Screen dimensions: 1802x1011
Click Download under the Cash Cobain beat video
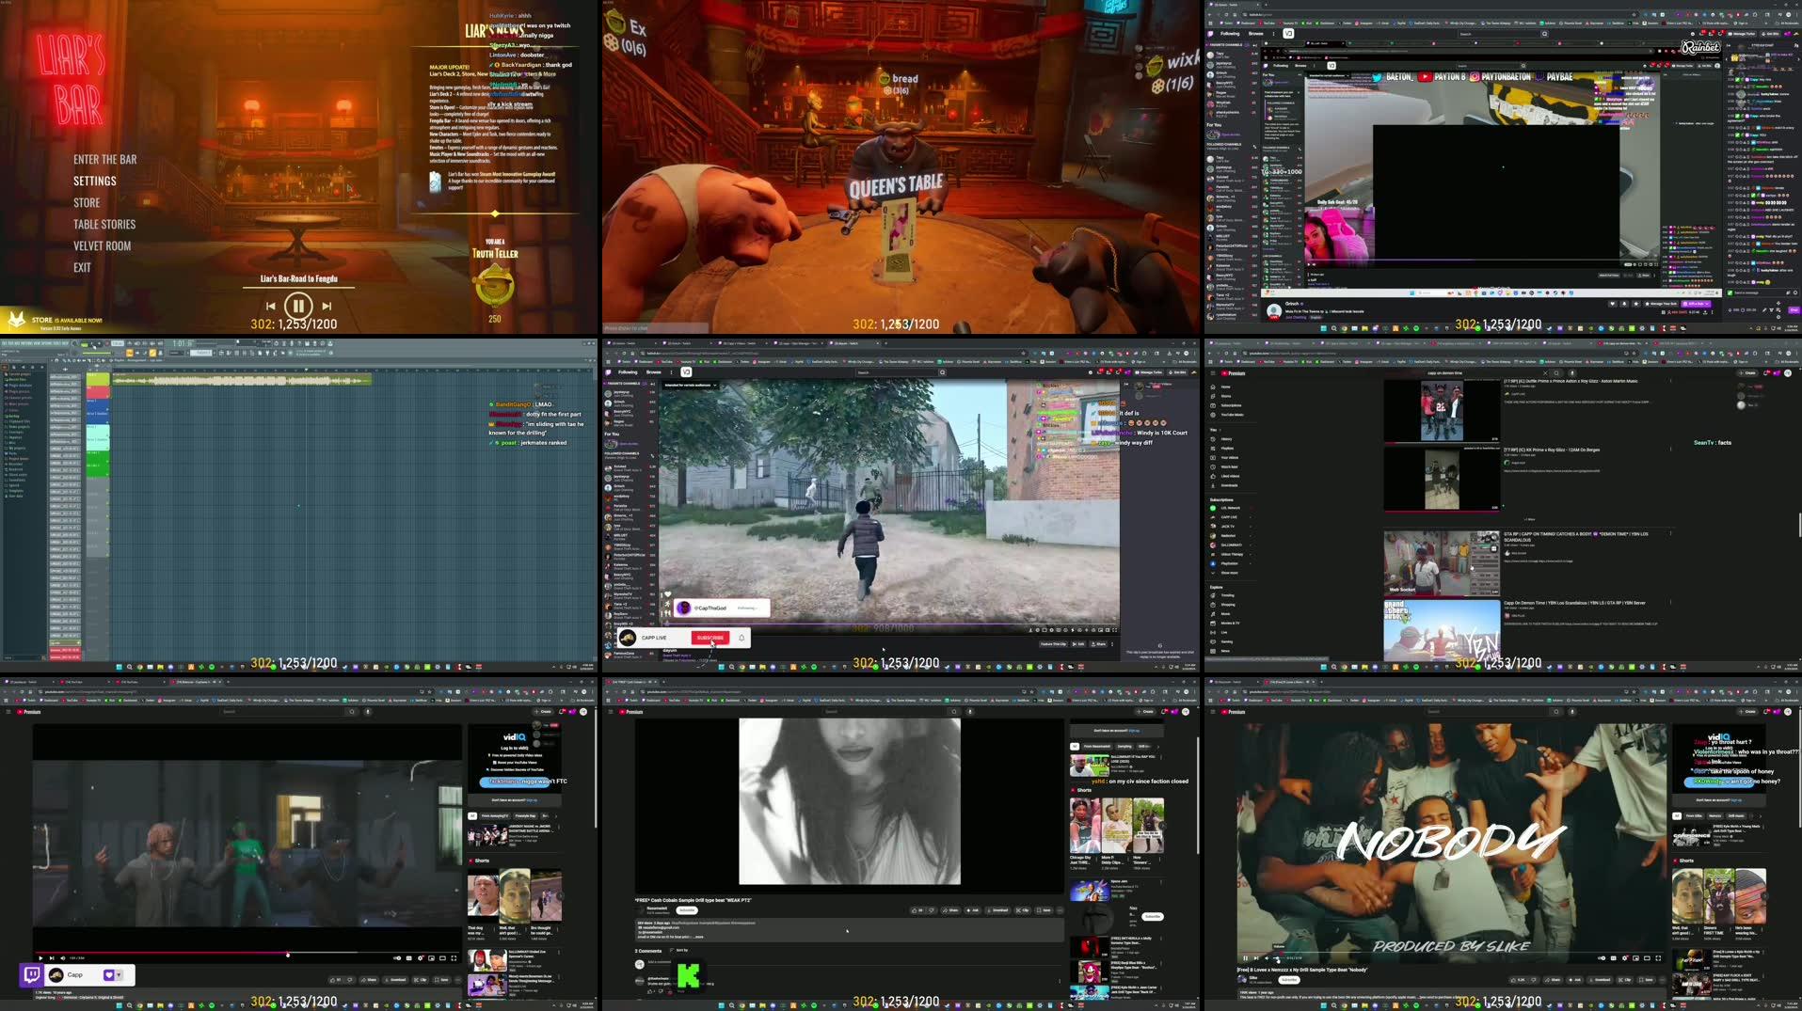[x=999, y=909]
